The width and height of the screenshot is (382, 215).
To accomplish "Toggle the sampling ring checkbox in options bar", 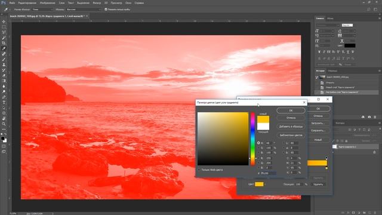I will tap(106, 10).
